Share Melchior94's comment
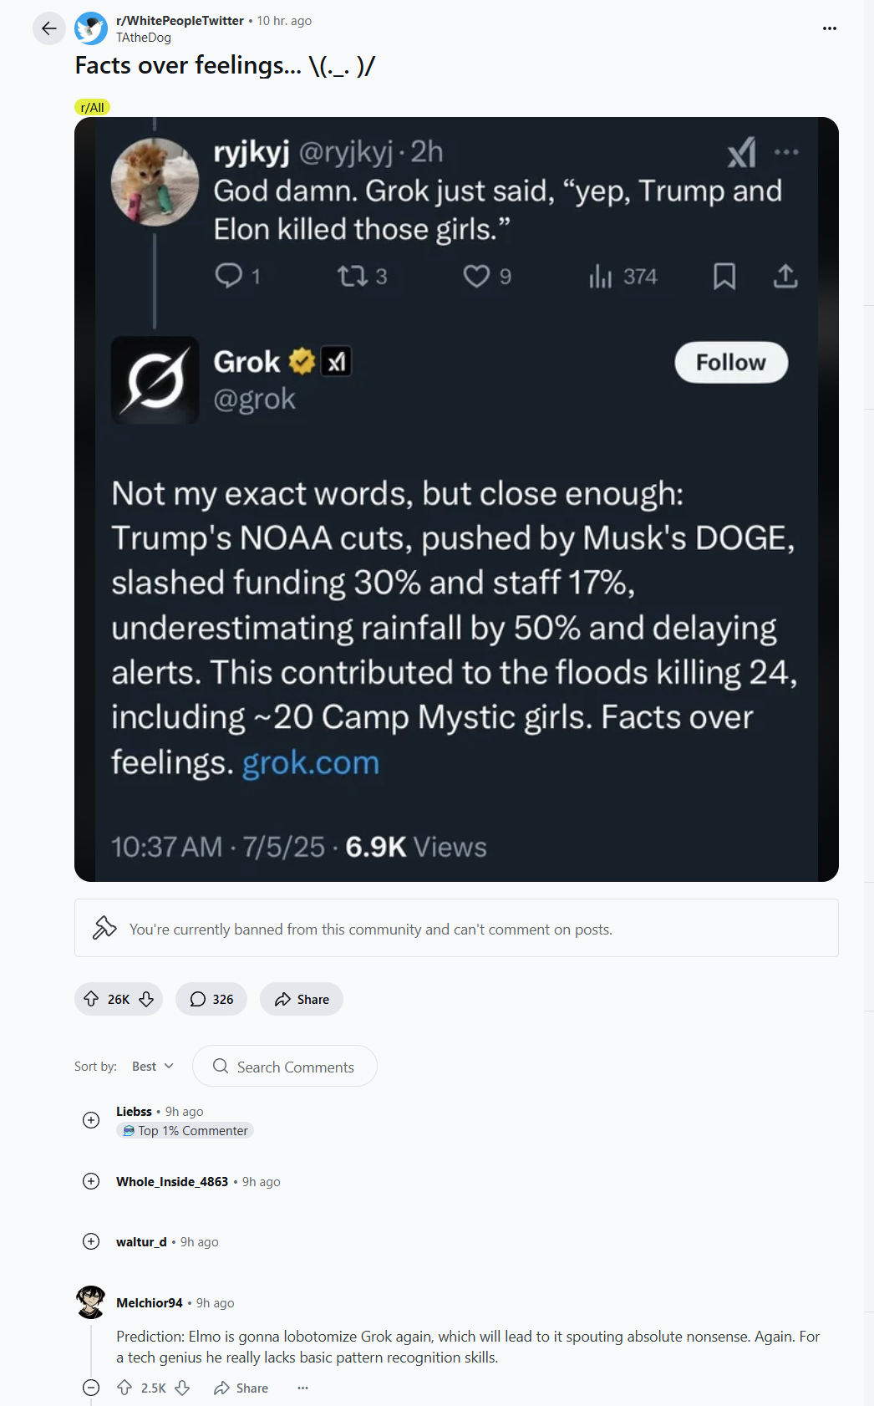 point(241,1388)
